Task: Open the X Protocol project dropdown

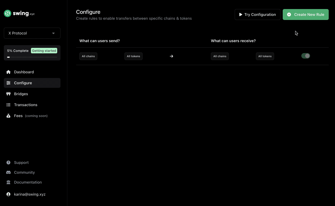Action: (x=32, y=33)
